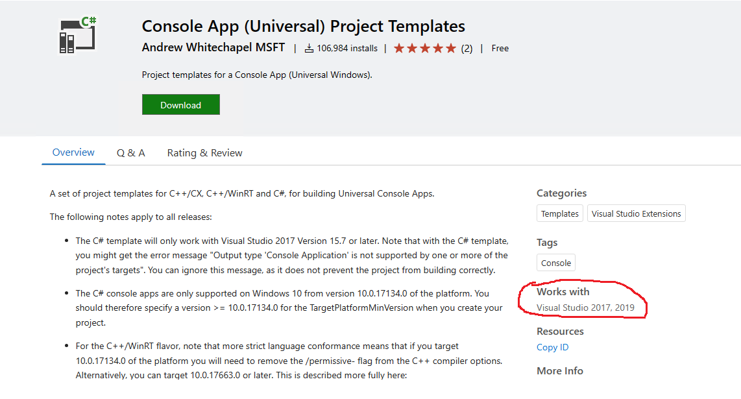Click the bullet mentioning TargetPlatformMinVersion
Screen dimensions: 741x399
[x=289, y=308]
